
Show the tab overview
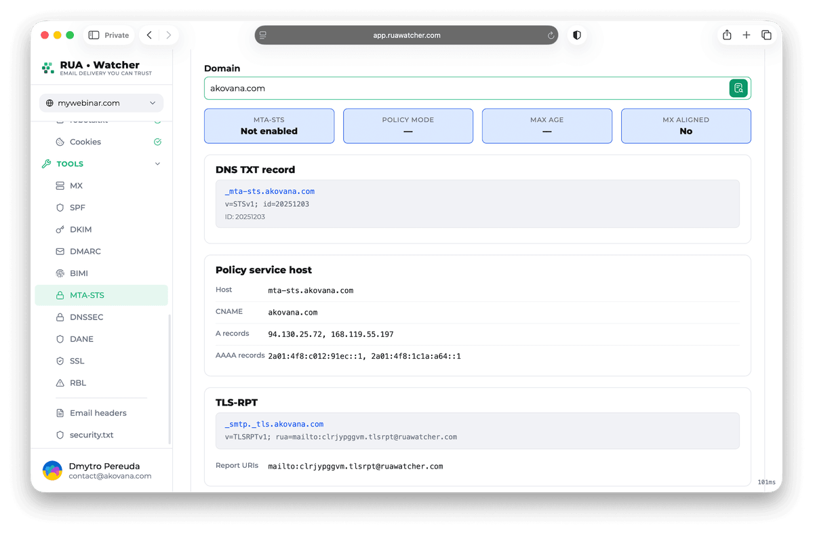[x=766, y=35]
